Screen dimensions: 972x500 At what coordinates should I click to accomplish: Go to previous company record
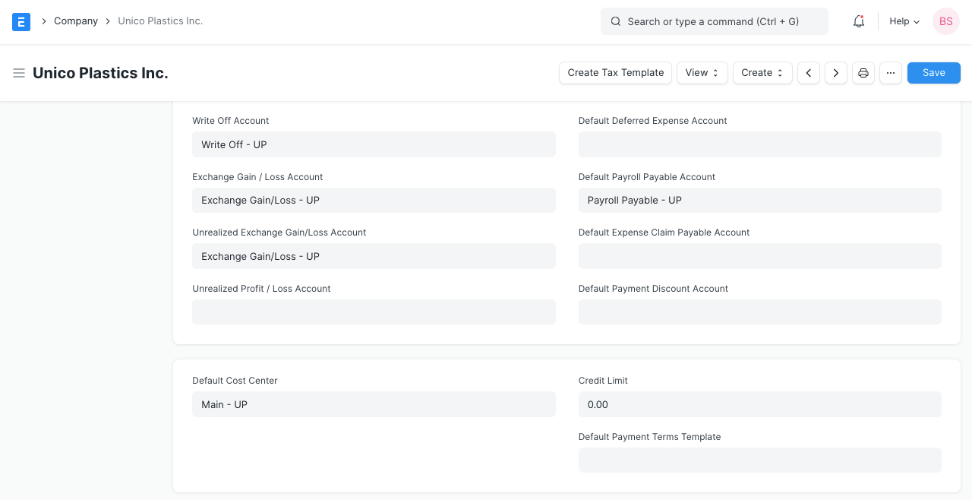tap(809, 73)
